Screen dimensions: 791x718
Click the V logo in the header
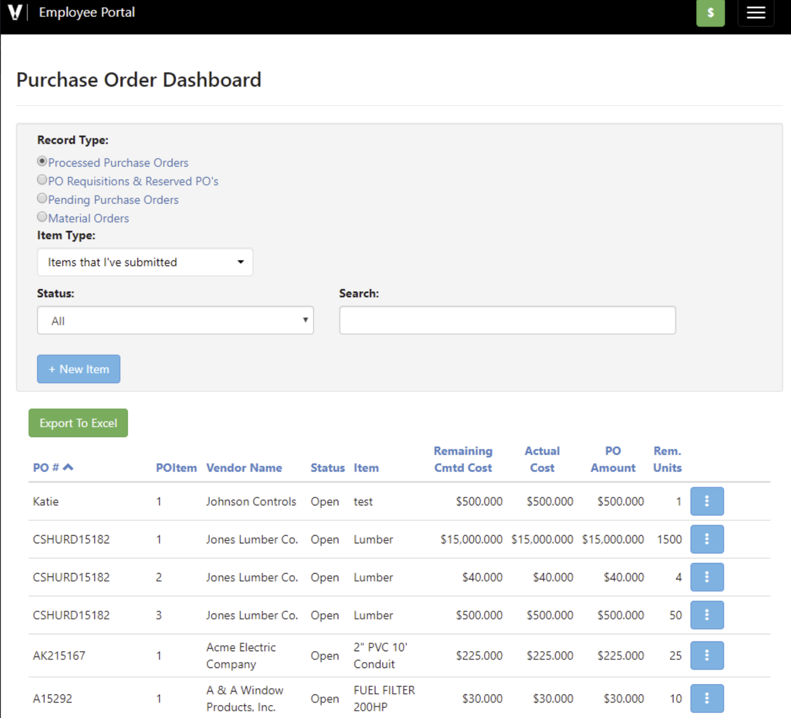click(x=15, y=12)
